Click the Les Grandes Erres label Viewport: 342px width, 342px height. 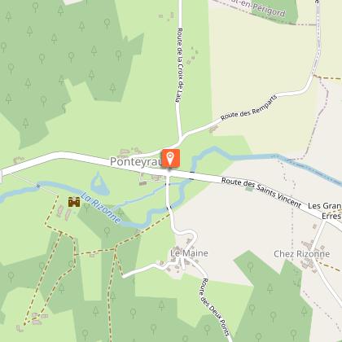325,211
